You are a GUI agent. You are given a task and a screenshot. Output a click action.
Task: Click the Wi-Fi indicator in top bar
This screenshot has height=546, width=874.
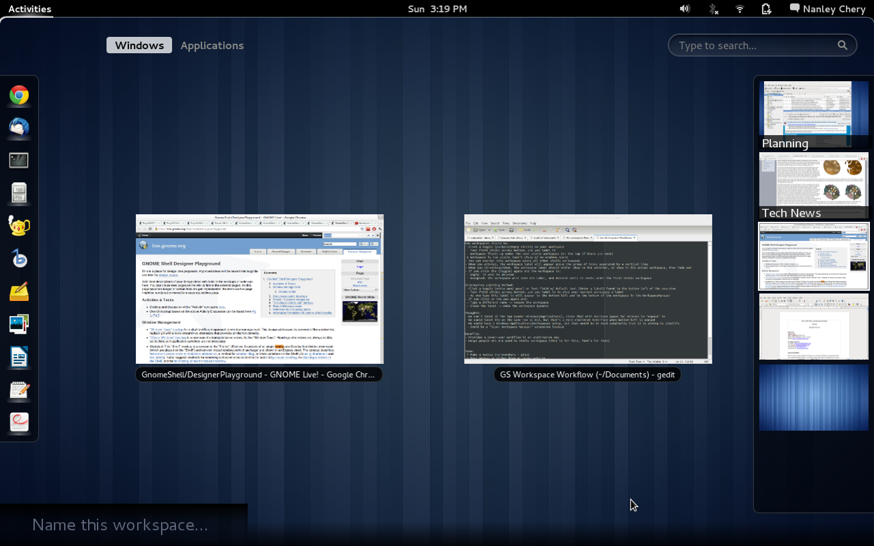739,8
